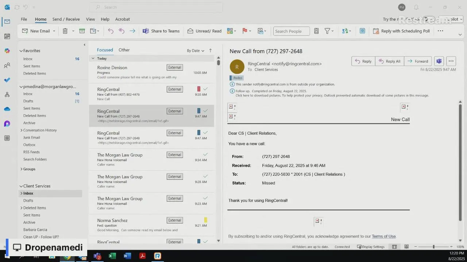Open Word from the taskbar
Viewport: 467px width, 262px height.
click(127, 256)
